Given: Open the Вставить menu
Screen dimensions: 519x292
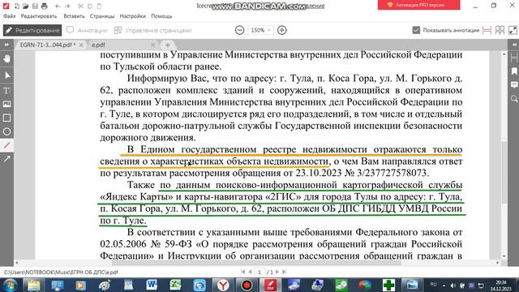Looking at the screenshot, I should (x=74, y=16).
